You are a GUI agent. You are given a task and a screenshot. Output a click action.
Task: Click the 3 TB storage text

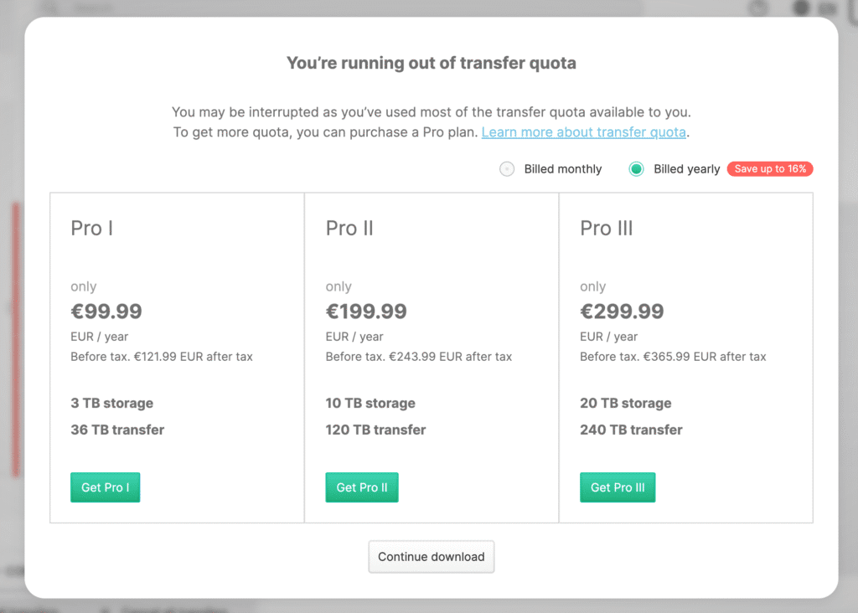click(112, 403)
